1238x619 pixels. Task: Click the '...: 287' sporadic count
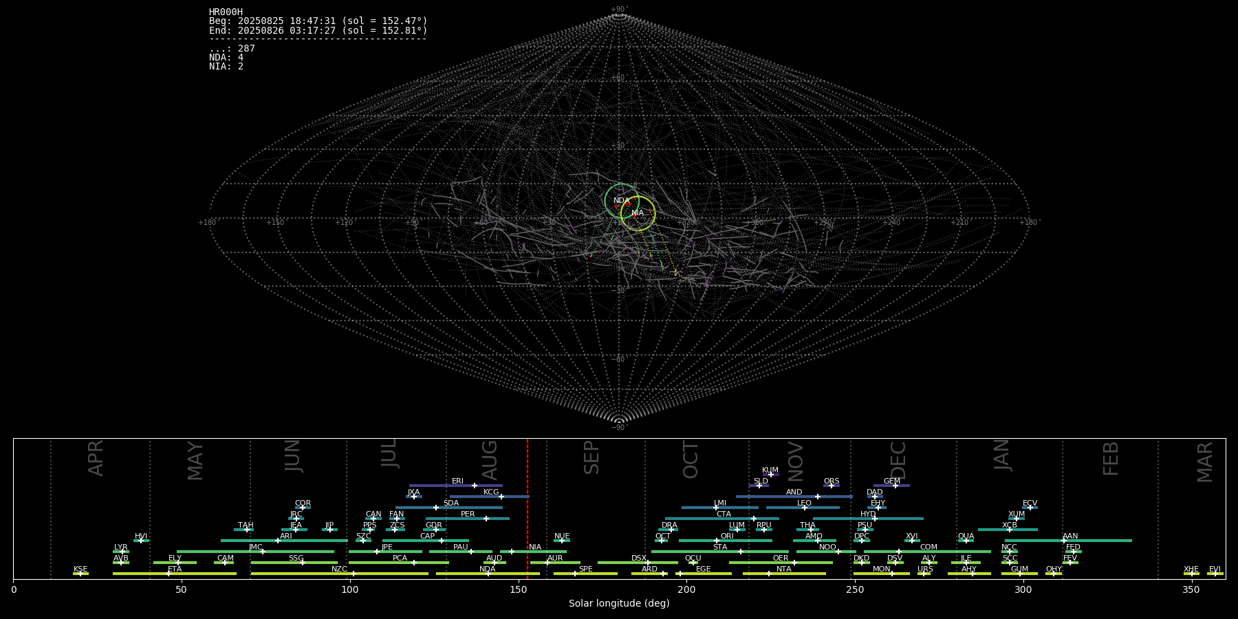pyautogui.click(x=232, y=48)
